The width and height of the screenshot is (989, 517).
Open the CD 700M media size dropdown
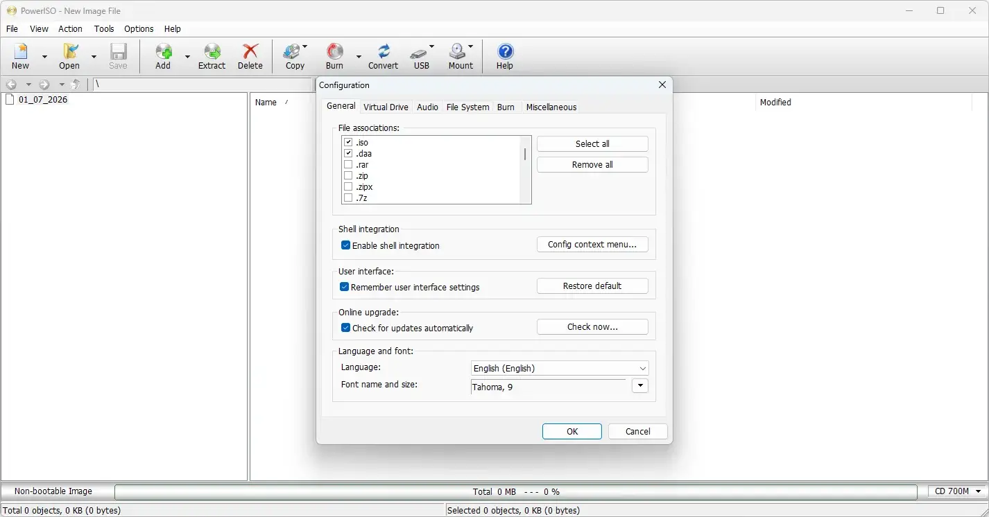[x=958, y=491]
